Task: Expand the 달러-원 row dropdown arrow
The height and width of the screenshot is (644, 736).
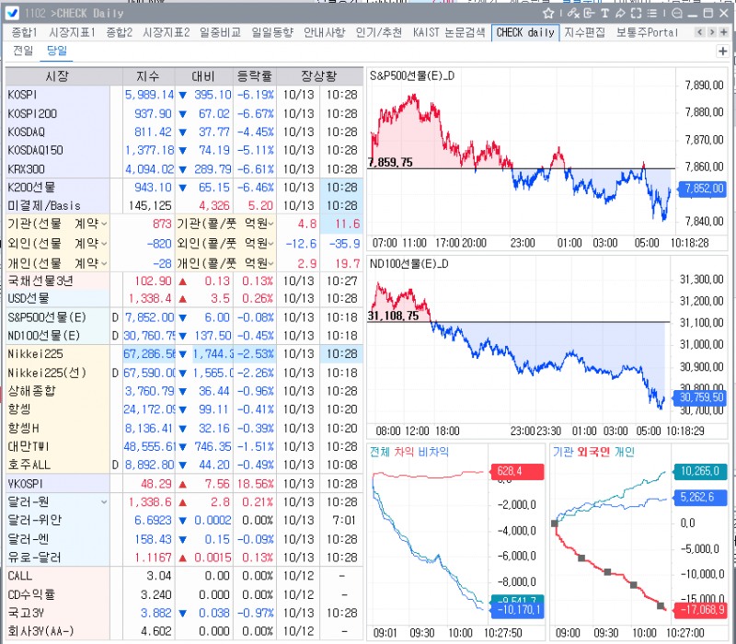Action: coord(104,502)
